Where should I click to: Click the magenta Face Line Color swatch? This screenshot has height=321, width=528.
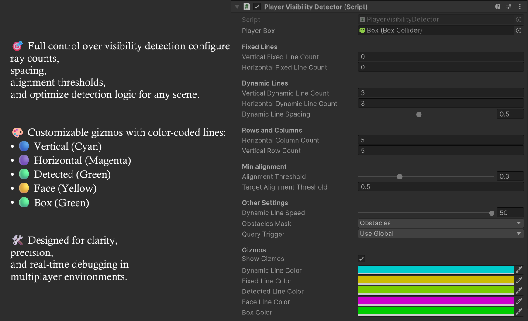click(435, 301)
